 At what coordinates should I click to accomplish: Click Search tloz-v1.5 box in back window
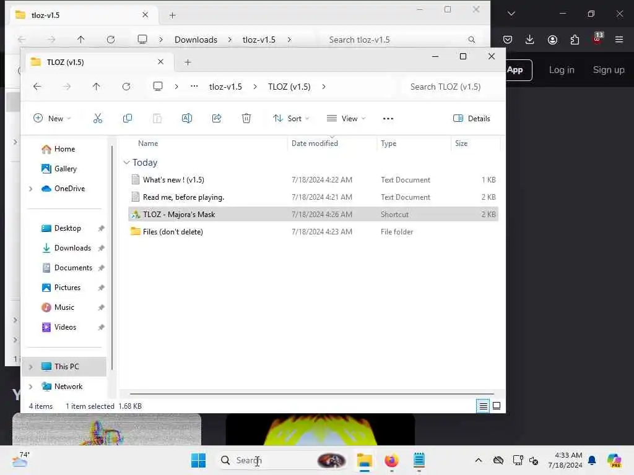click(401, 40)
